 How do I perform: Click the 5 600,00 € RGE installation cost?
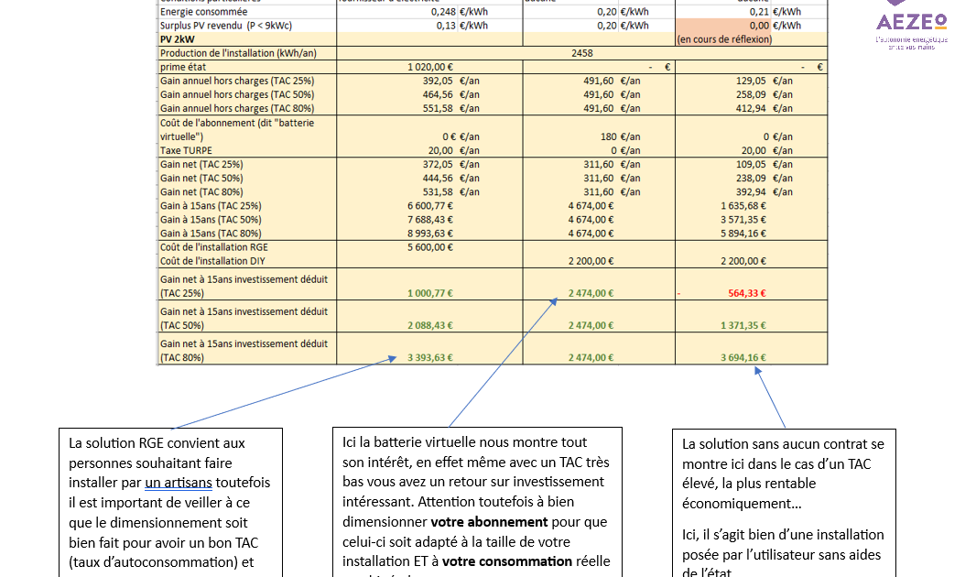point(429,247)
